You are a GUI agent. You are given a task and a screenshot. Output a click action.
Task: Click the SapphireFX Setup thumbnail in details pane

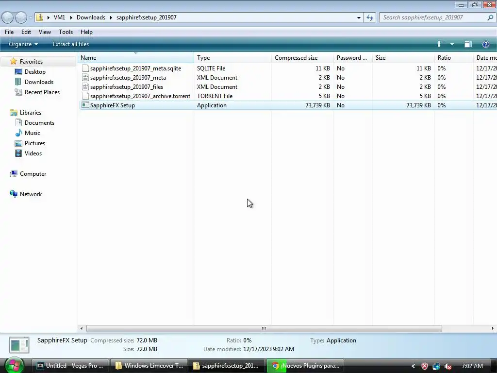(19, 345)
